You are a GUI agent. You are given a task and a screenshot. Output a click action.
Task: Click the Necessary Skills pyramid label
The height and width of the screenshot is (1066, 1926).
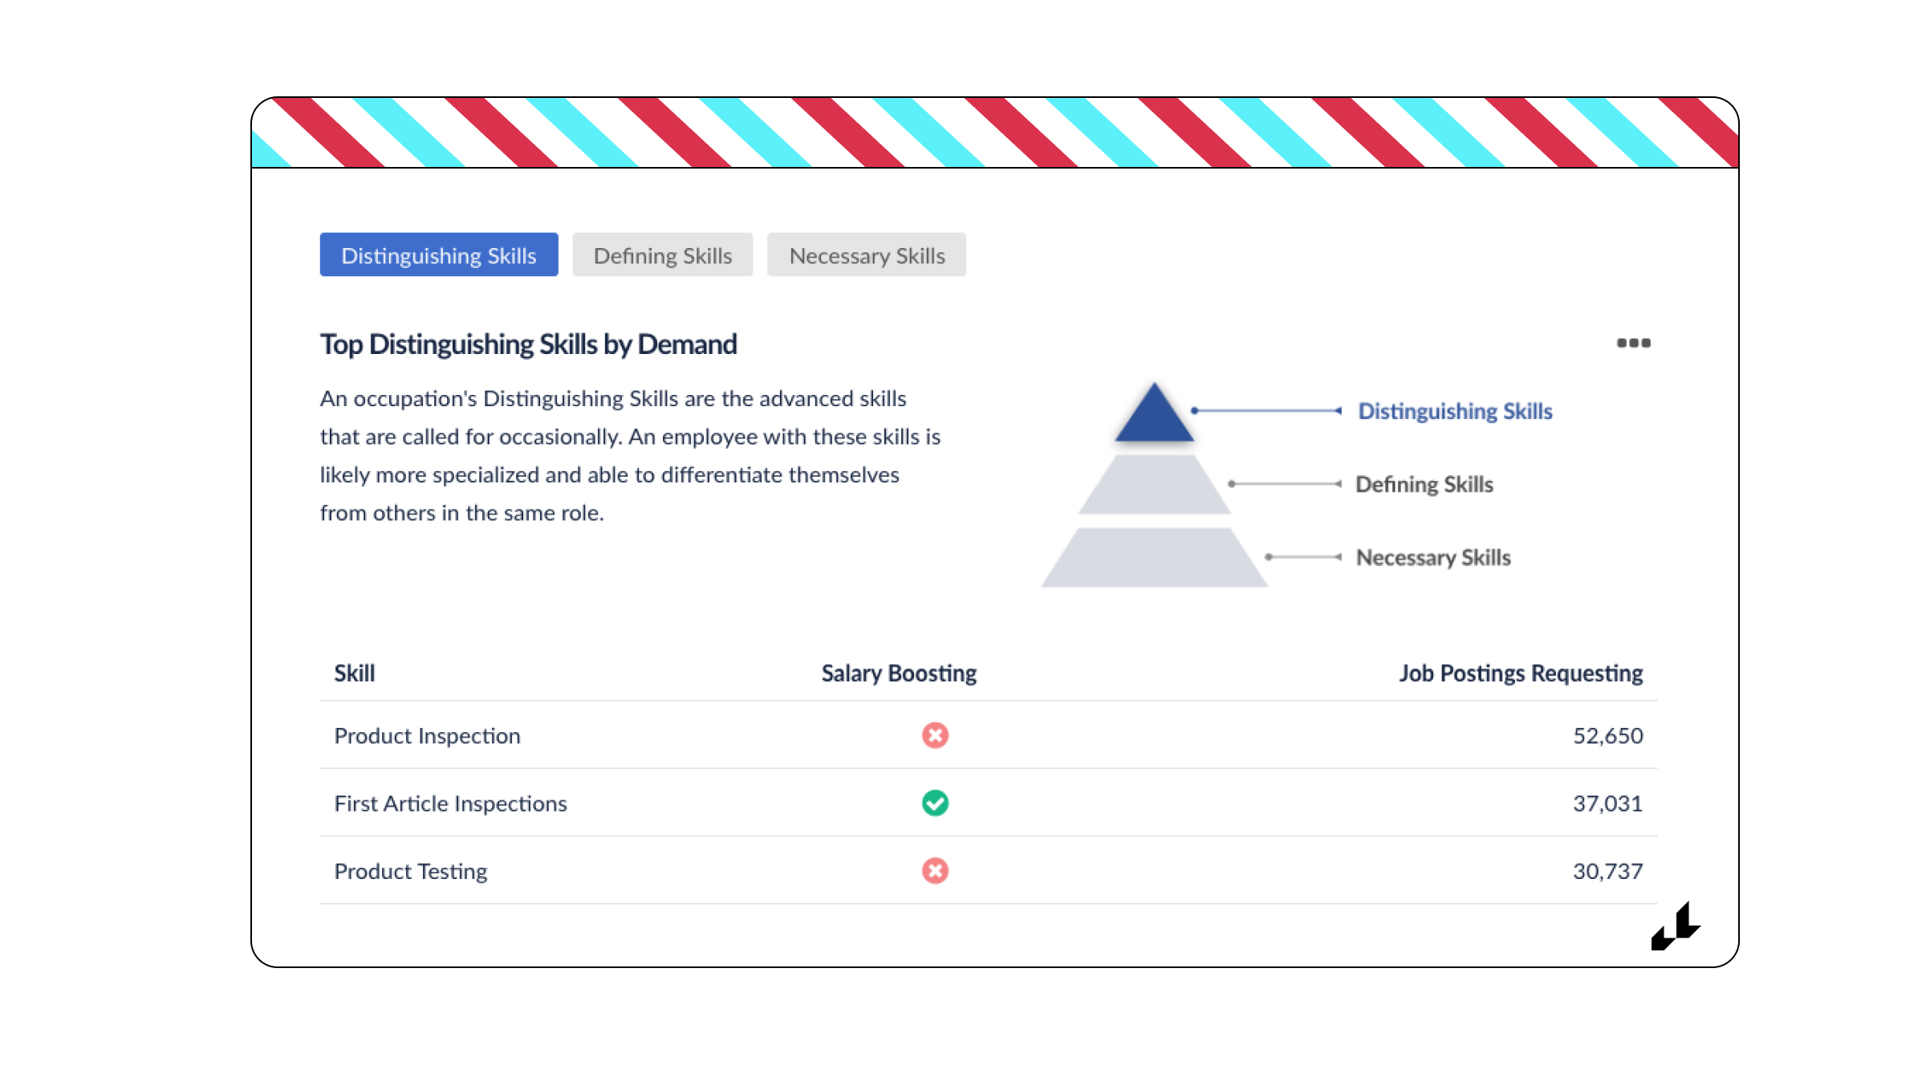pyautogui.click(x=1433, y=557)
